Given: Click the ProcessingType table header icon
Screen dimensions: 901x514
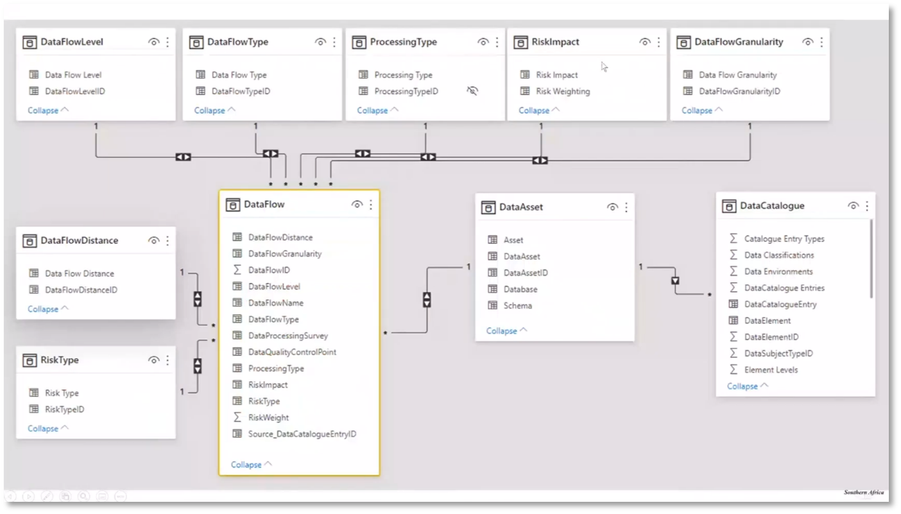Looking at the screenshot, I should coord(359,42).
